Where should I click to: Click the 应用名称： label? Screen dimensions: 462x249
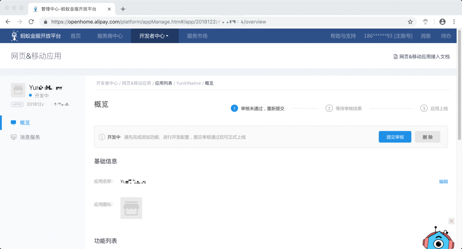104,181
